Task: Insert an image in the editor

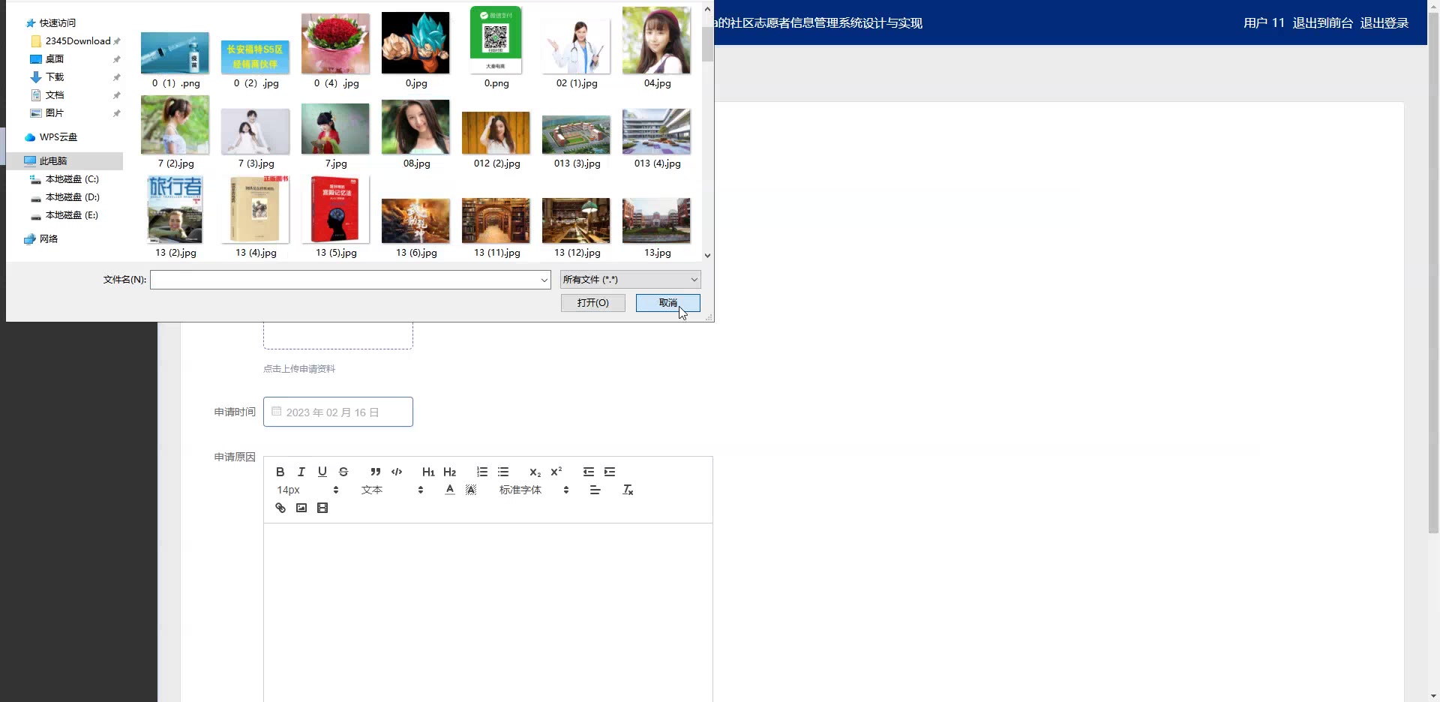Action: (x=301, y=508)
